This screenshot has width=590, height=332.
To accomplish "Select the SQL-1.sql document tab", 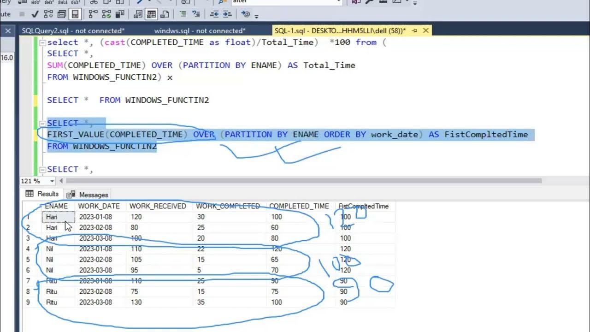I will pyautogui.click(x=340, y=31).
